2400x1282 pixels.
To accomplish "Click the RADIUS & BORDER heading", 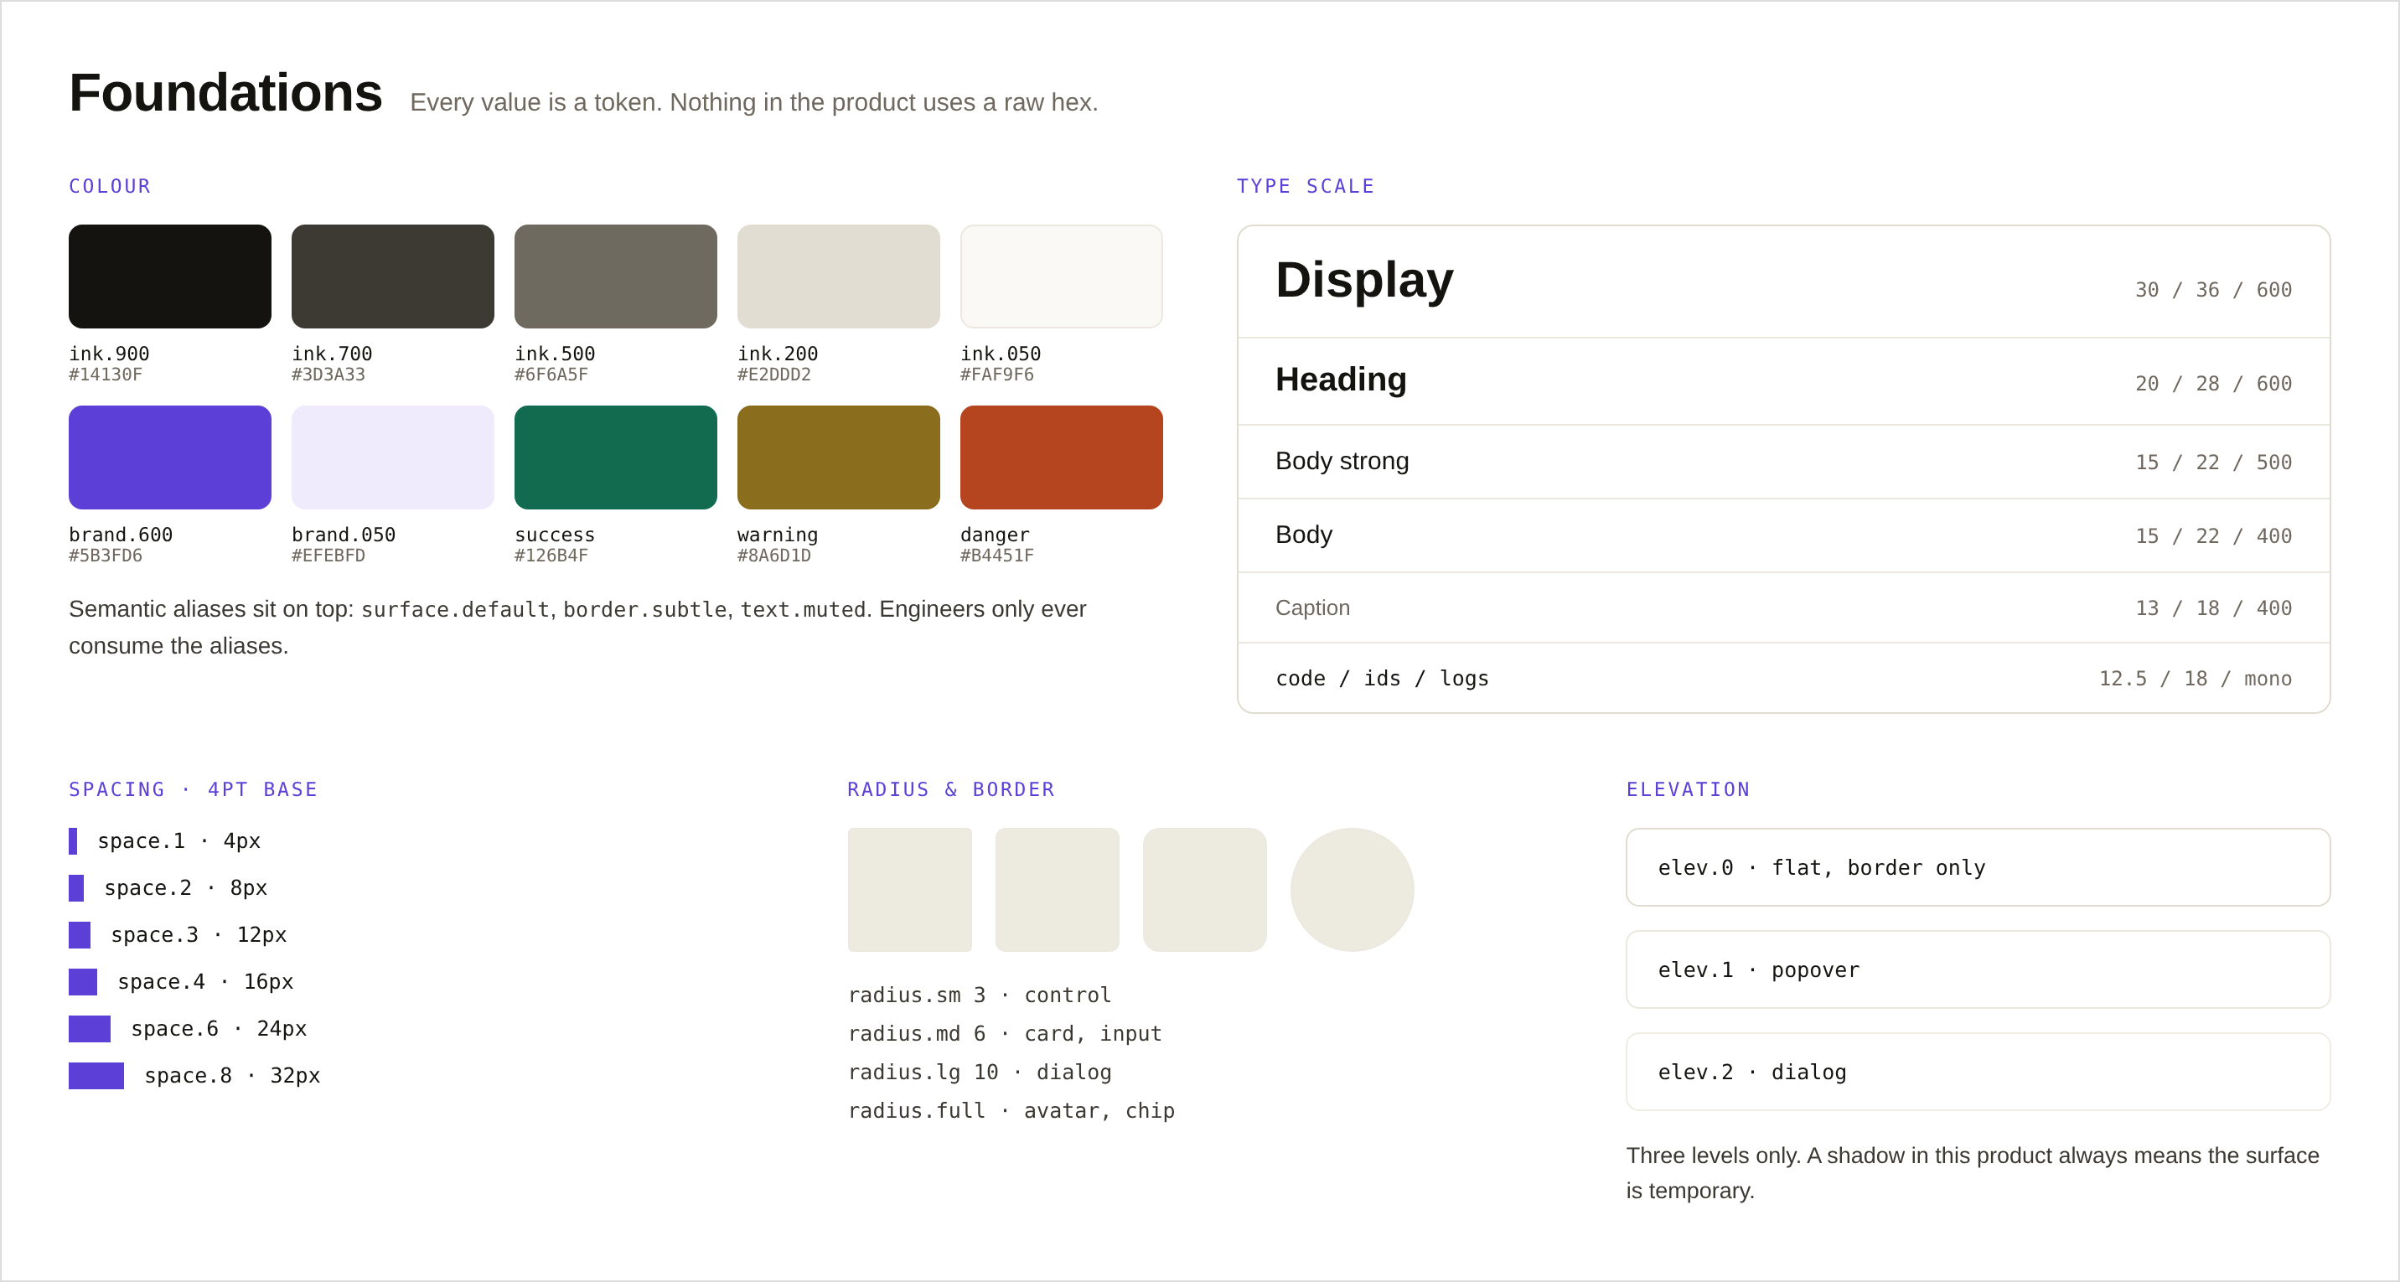I will pos(950,789).
